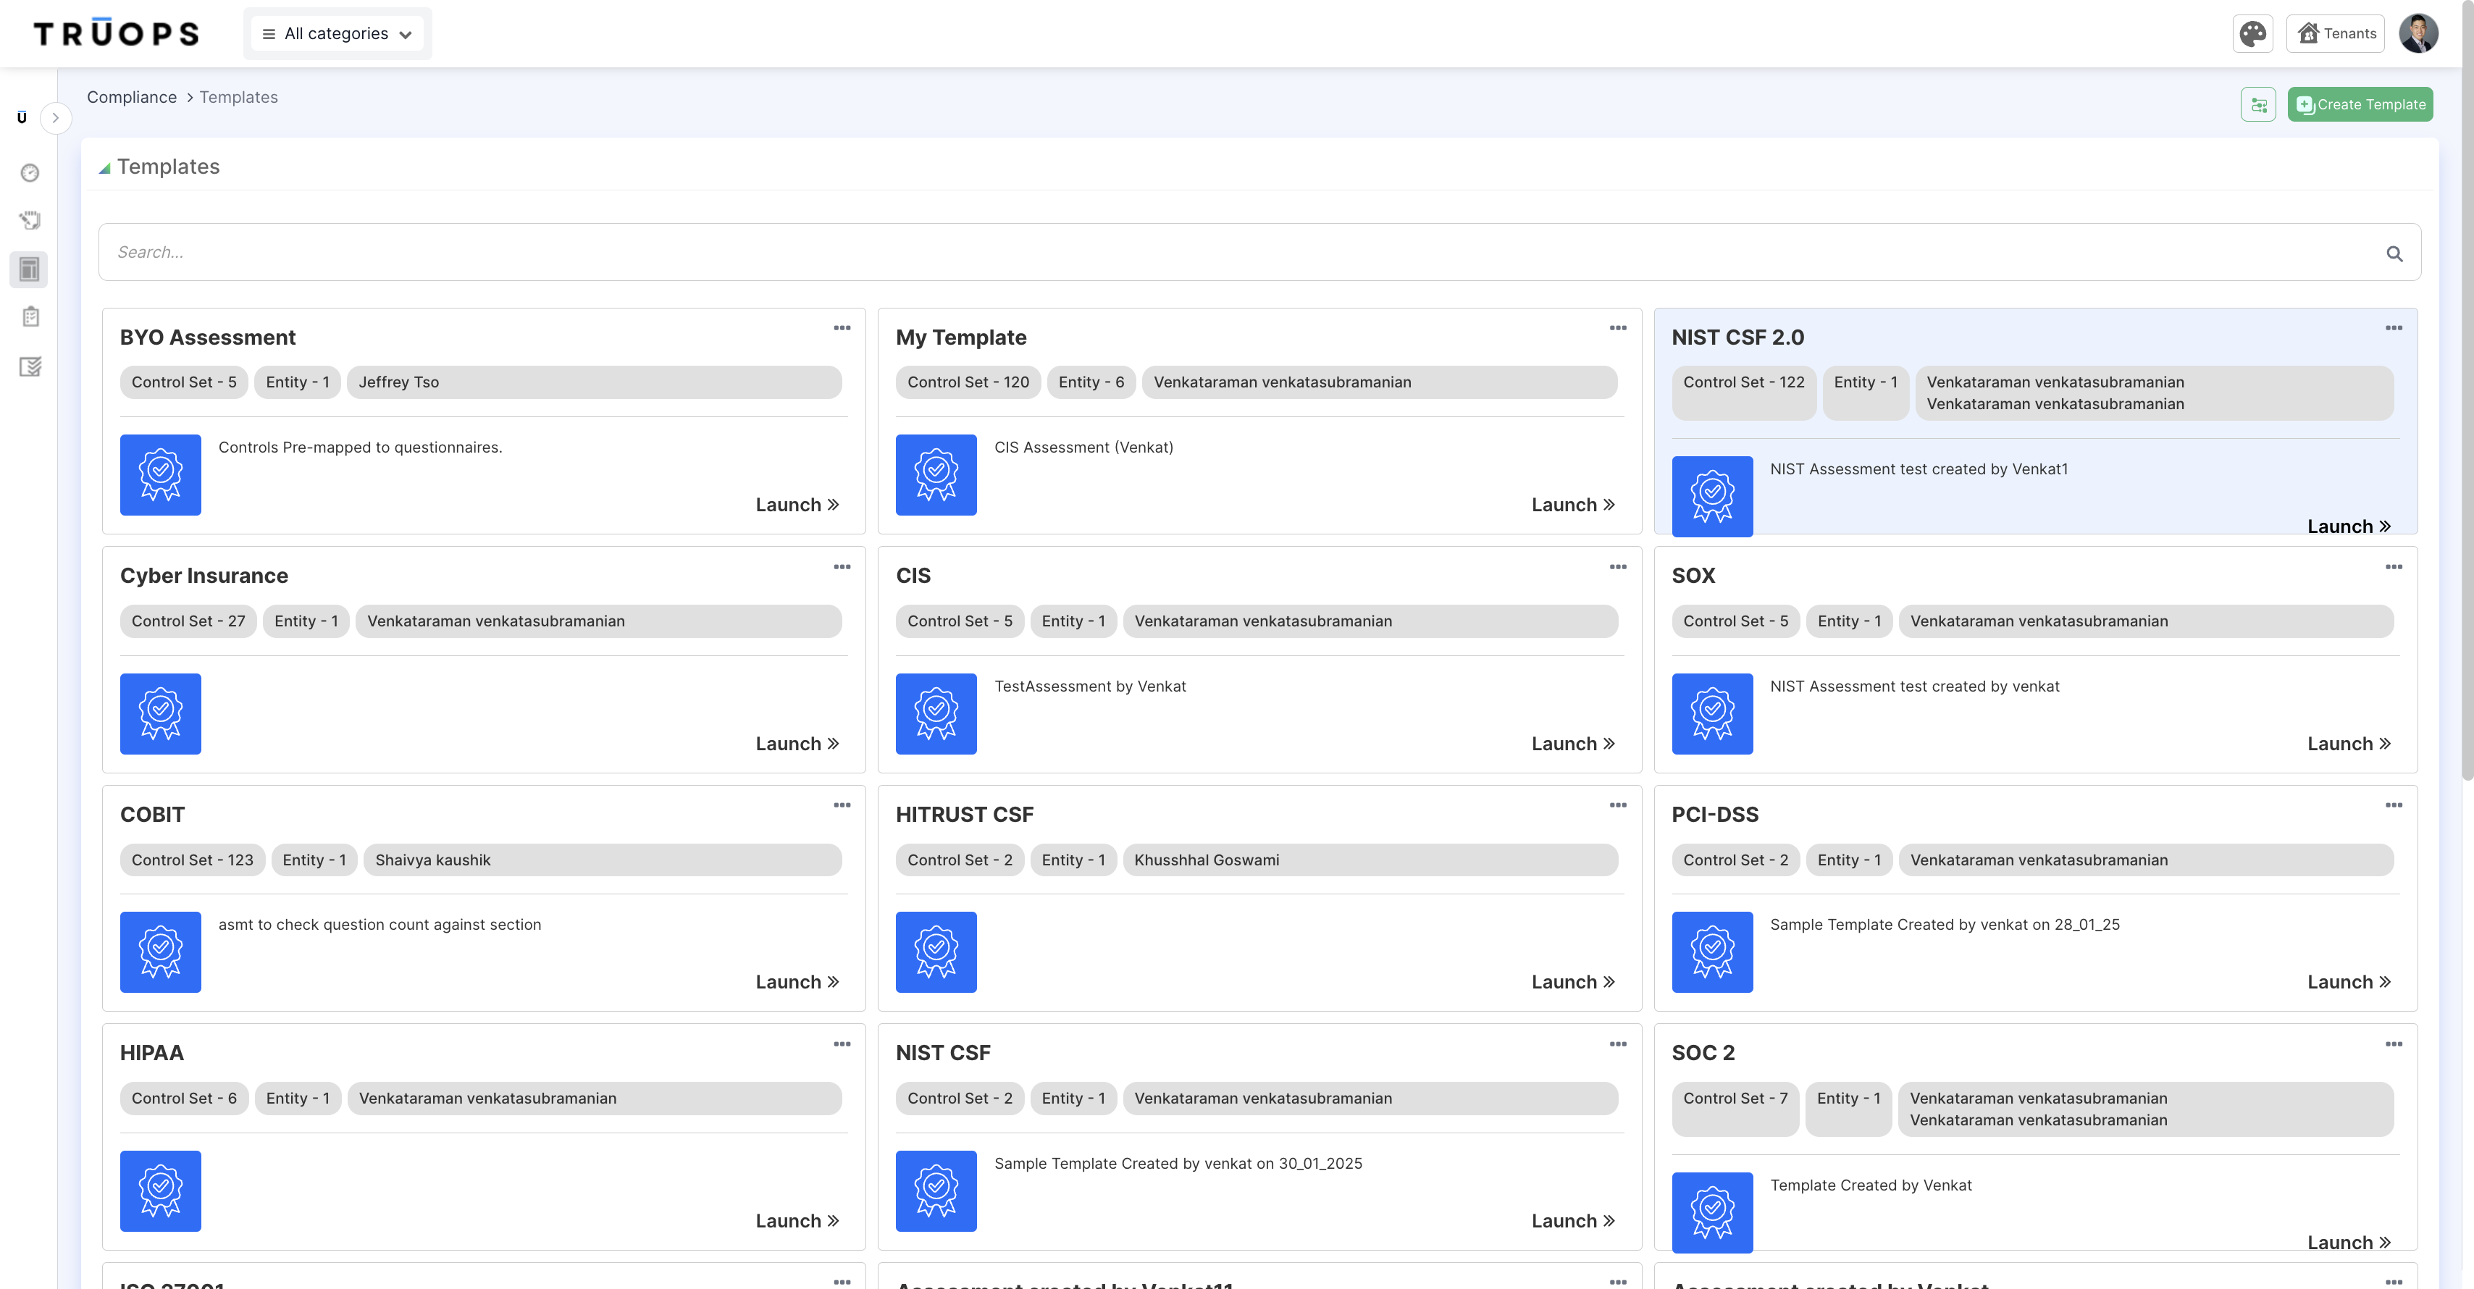2474x1289 pixels.
Task: Open the checklist edit sidebar icon
Action: (30, 366)
